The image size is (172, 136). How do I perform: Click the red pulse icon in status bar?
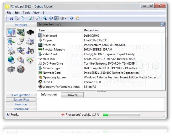coord(62,115)
